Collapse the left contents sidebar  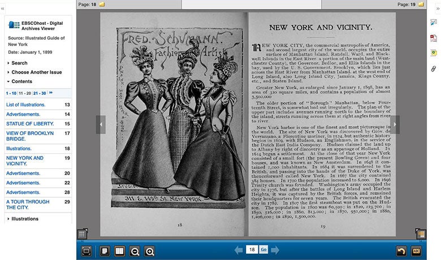(x=2, y=8)
